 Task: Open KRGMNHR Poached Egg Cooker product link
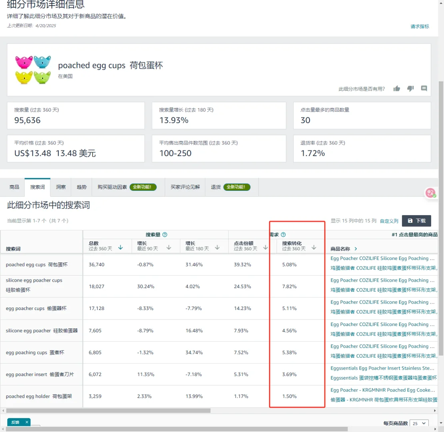[x=382, y=390]
